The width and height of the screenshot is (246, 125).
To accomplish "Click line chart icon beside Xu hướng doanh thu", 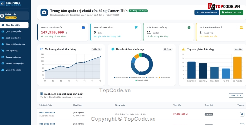I will (x=42, y=49).
